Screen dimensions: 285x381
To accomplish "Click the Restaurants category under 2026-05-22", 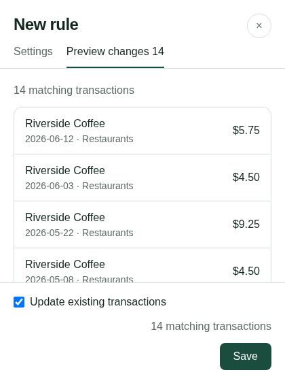I will coord(108,233).
